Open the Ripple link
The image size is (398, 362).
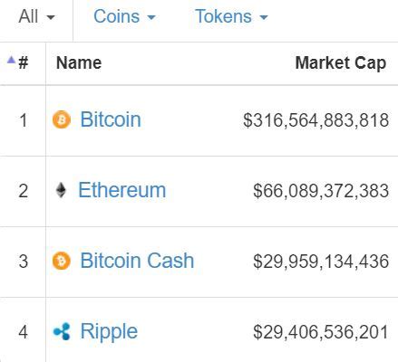point(109,332)
